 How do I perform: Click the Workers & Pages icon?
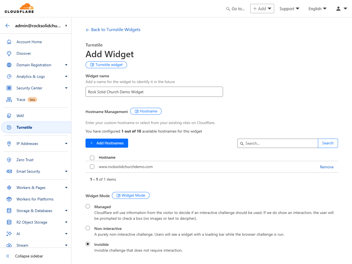coord(9,188)
